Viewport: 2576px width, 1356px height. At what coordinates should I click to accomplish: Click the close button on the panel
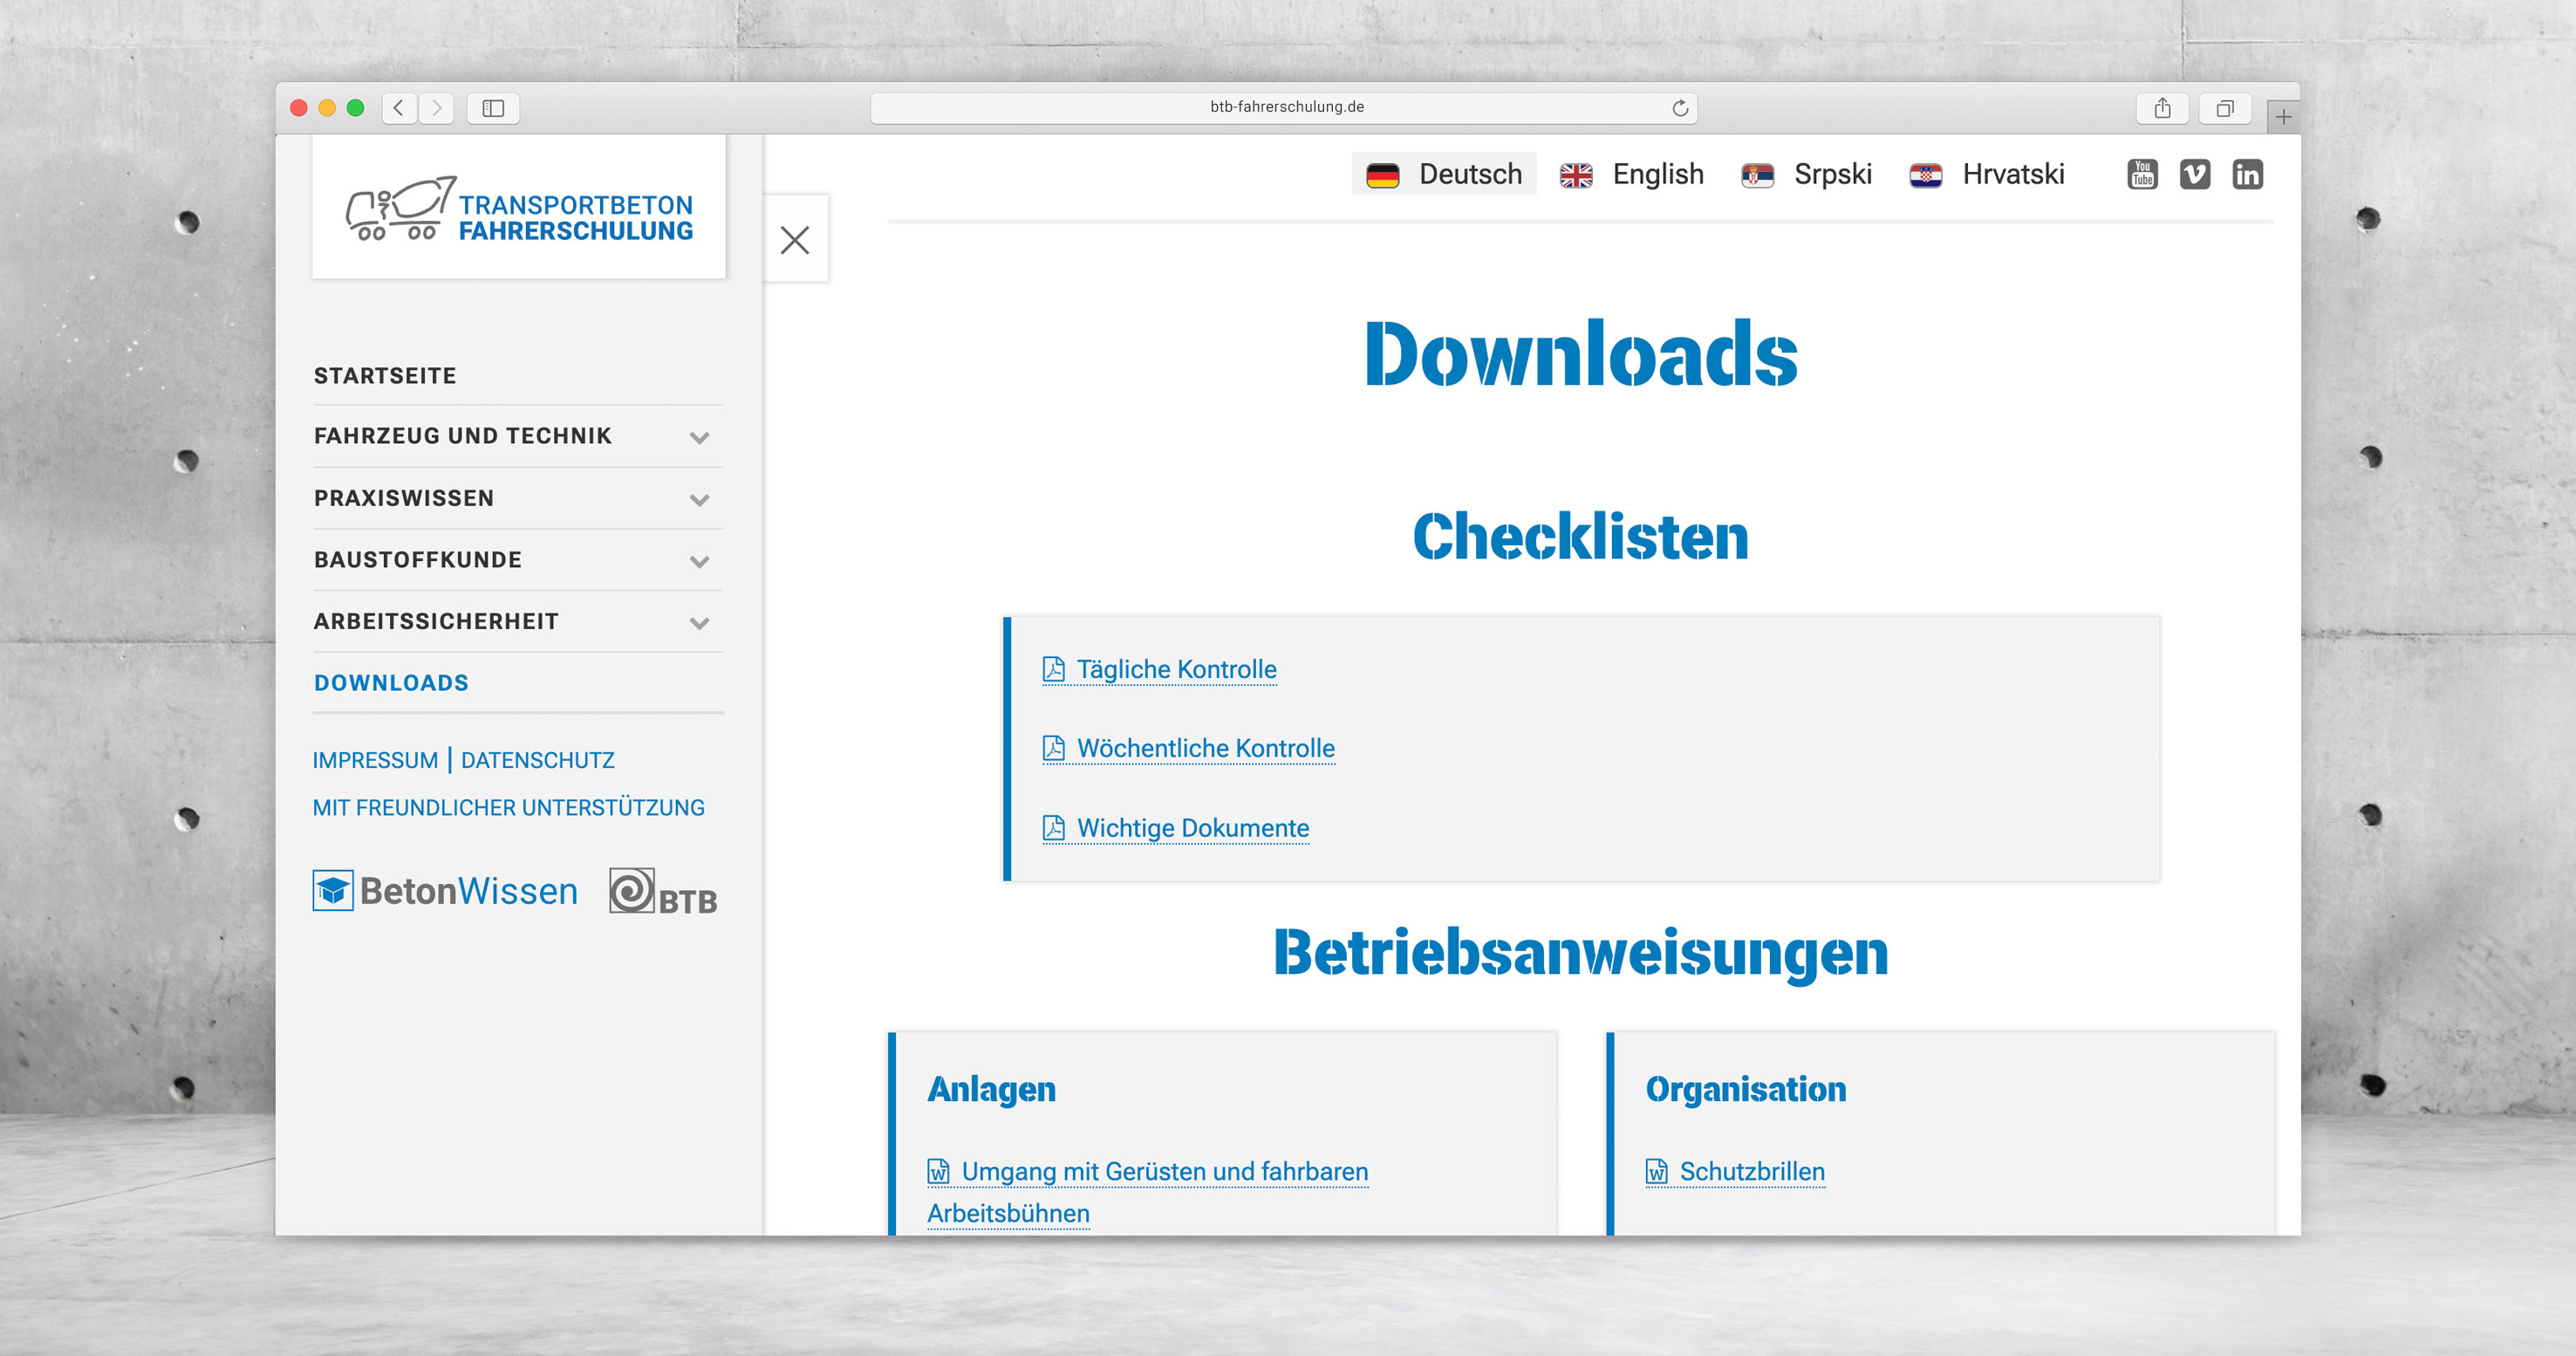(794, 240)
